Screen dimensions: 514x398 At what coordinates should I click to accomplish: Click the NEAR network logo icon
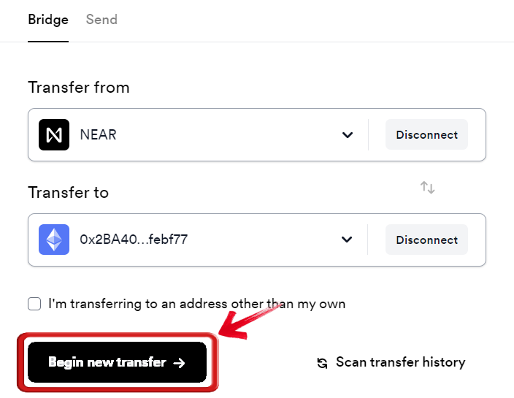(54, 135)
